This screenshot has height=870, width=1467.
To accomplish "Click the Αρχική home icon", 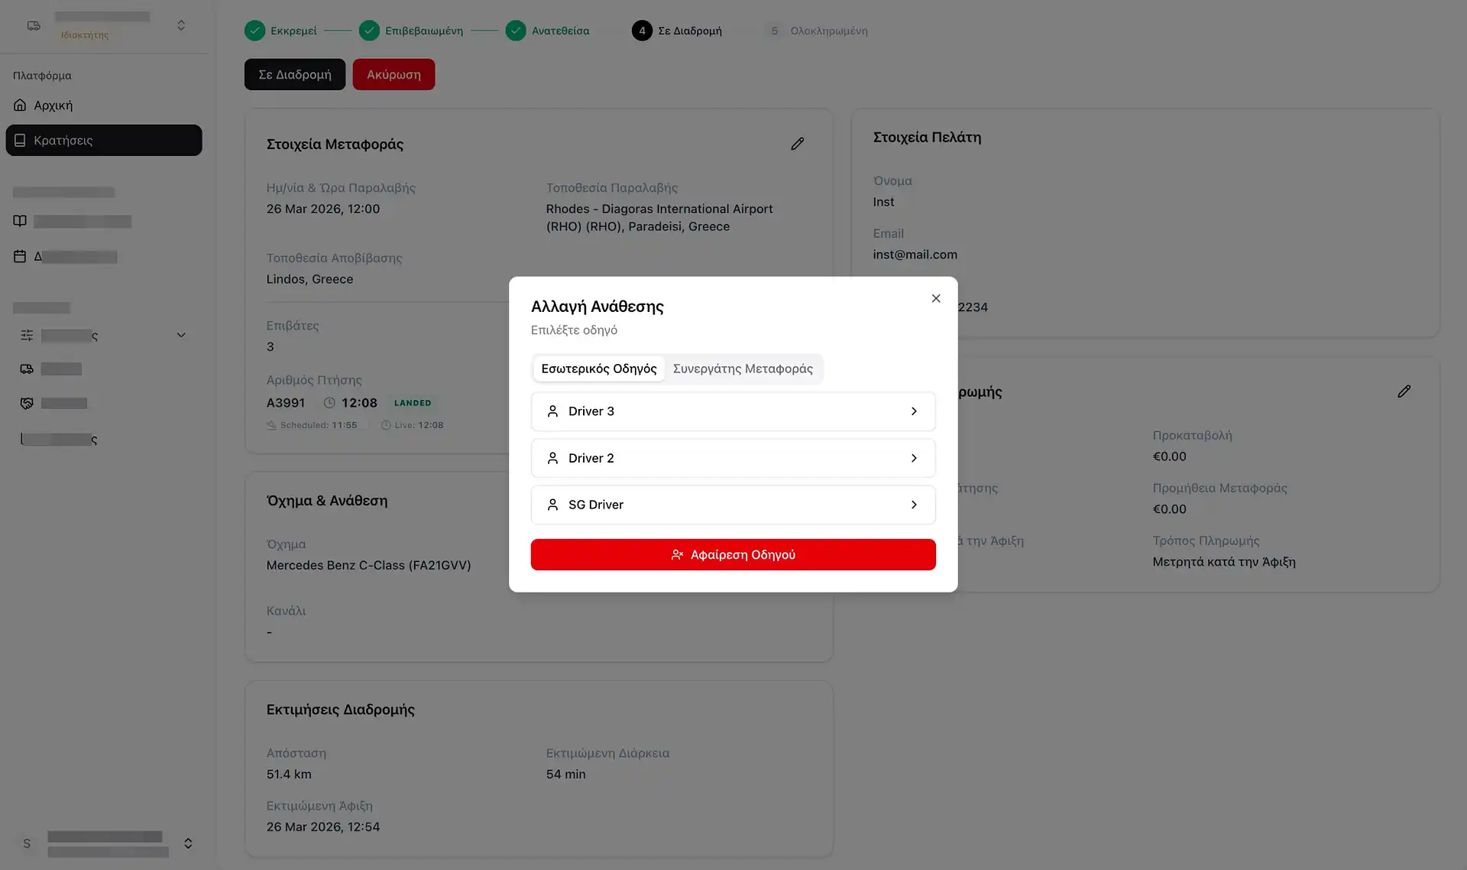I will 20,106.
